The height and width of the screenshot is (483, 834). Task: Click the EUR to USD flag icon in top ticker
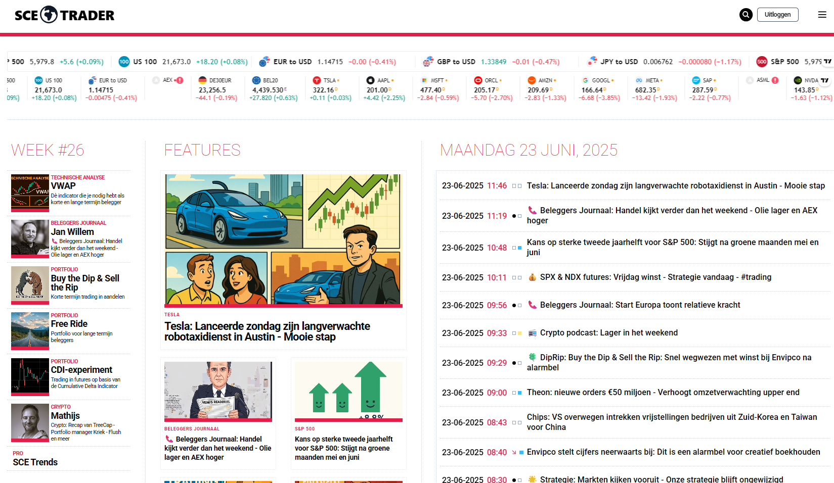click(264, 62)
